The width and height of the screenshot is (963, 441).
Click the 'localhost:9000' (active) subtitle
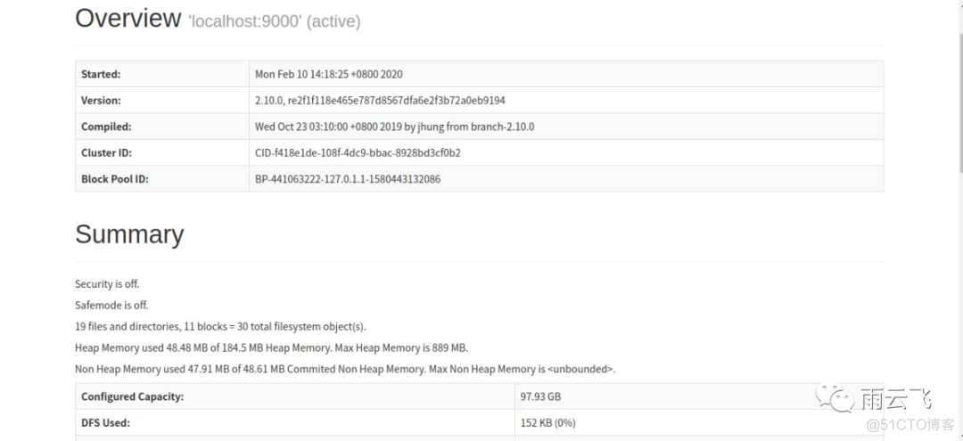(x=274, y=21)
